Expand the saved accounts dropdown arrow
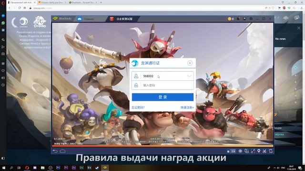This screenshot has height=171, width=305. coord(189,76)
